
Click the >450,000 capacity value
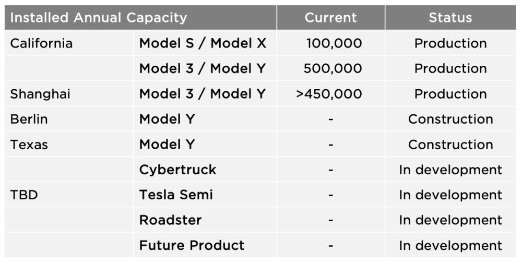pos(329,94)
